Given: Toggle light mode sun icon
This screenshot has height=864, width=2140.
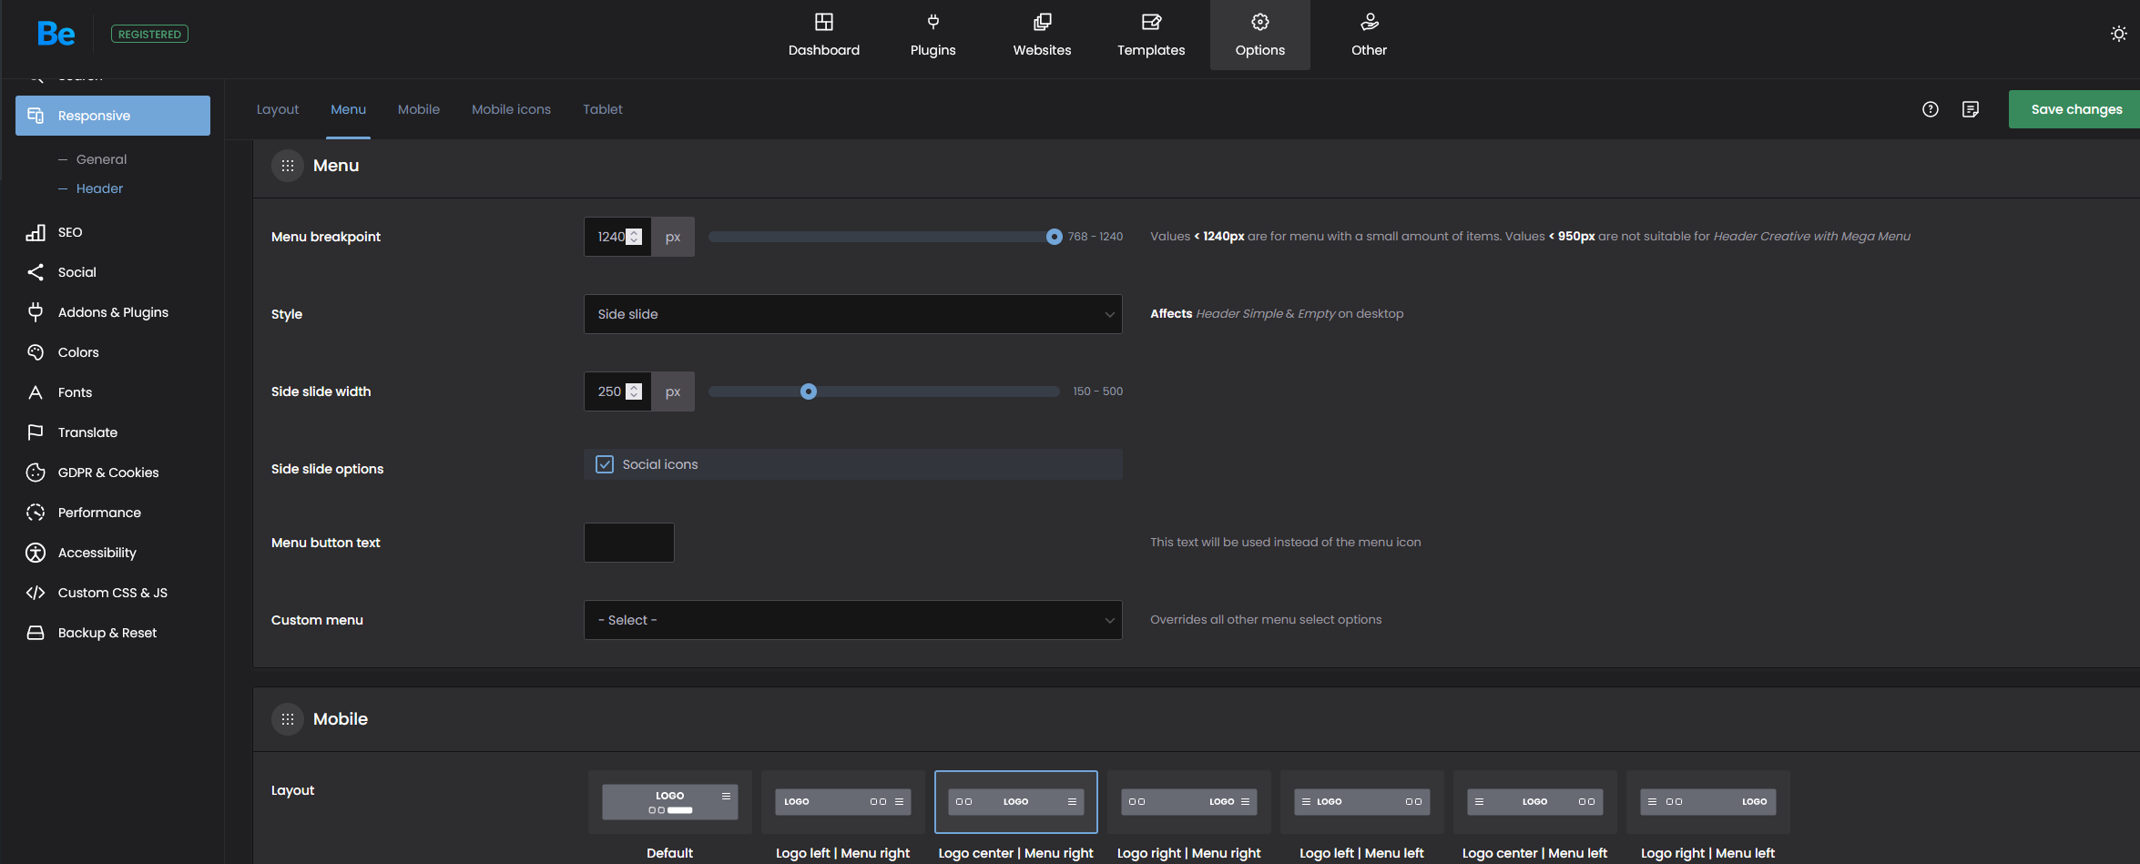Looking at the screenshot, I should click(2118, 34).
